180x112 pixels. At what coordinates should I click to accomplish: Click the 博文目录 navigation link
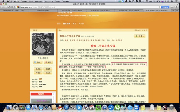pyautogui.click(x=66, y=24)
